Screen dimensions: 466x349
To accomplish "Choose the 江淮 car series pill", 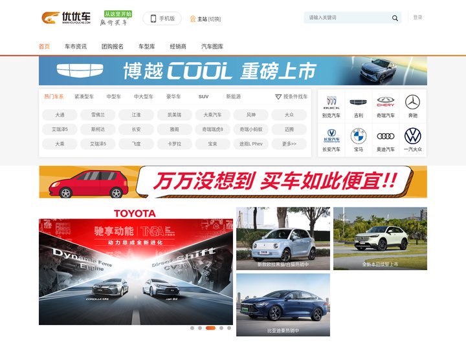I will click(136, 115).
